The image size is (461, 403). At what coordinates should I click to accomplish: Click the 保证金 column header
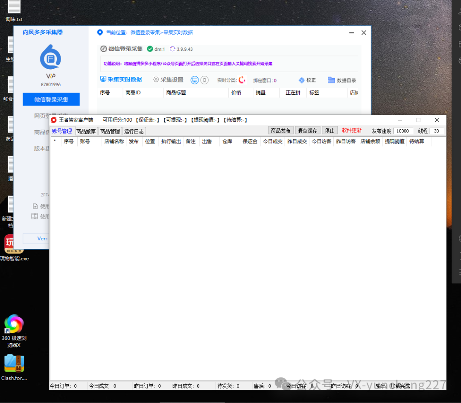(x=250, y=141)
